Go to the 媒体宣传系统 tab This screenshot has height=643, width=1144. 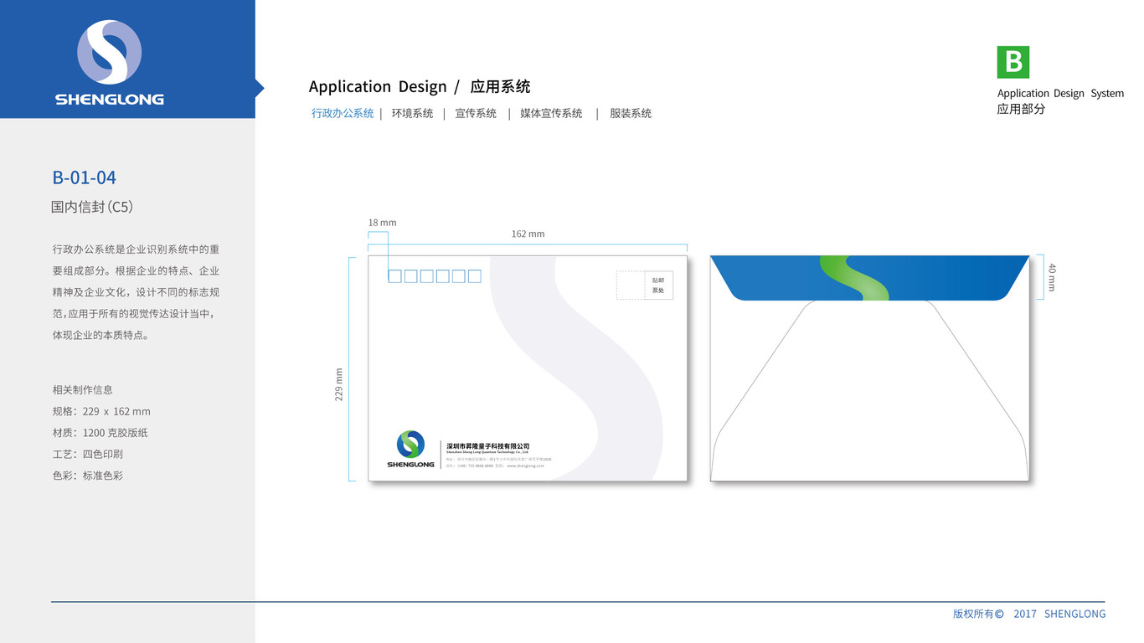pos(551,113)
